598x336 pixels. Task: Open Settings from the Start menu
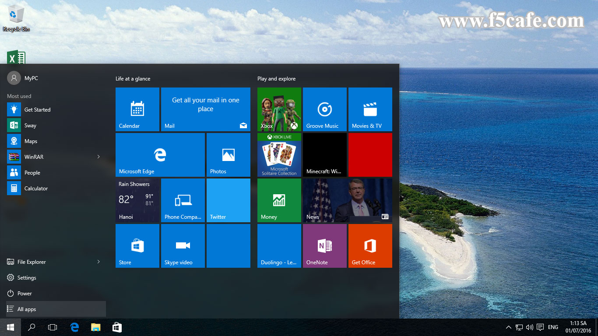click(27, 277)
